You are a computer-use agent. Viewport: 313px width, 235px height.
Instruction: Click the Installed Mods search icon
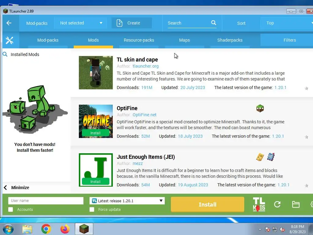(x=5, y=54)
